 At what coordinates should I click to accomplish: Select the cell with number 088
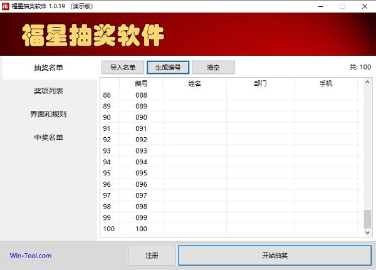[x=141, y=95]
